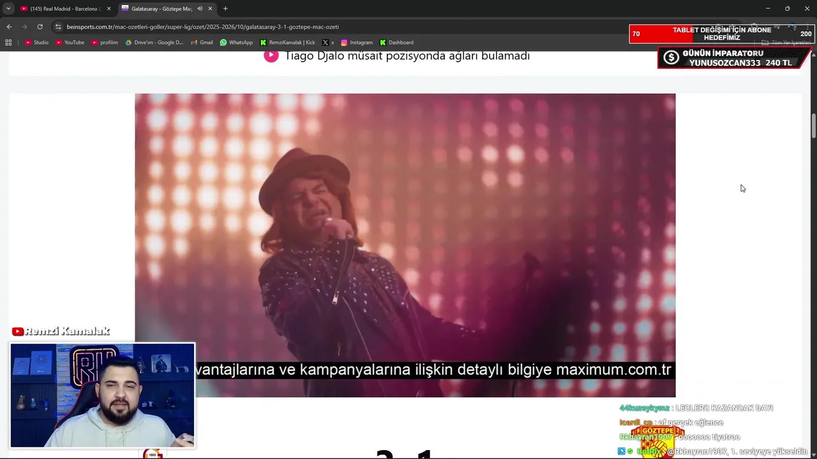817x459 pixels.
Task: Open the Instagram bookmark
Action: click(x=356, y=42)
